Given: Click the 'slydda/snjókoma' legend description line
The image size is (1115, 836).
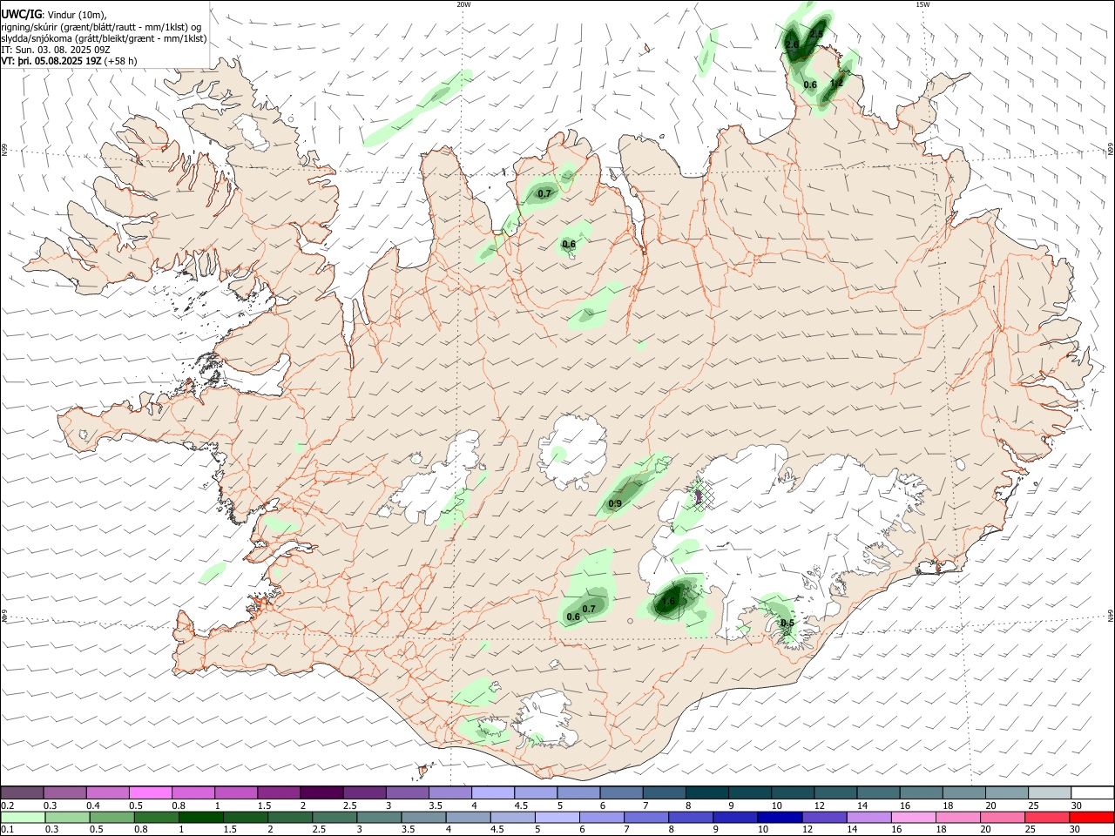Looking at the screenshot, I should point(104,38).
